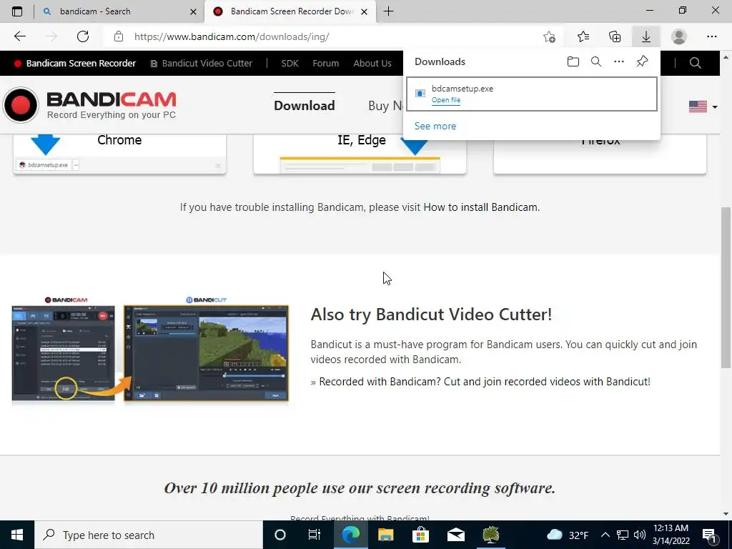Add this page to favorites
The height and width of the screenshot is (549, 732).
(550, 36)
